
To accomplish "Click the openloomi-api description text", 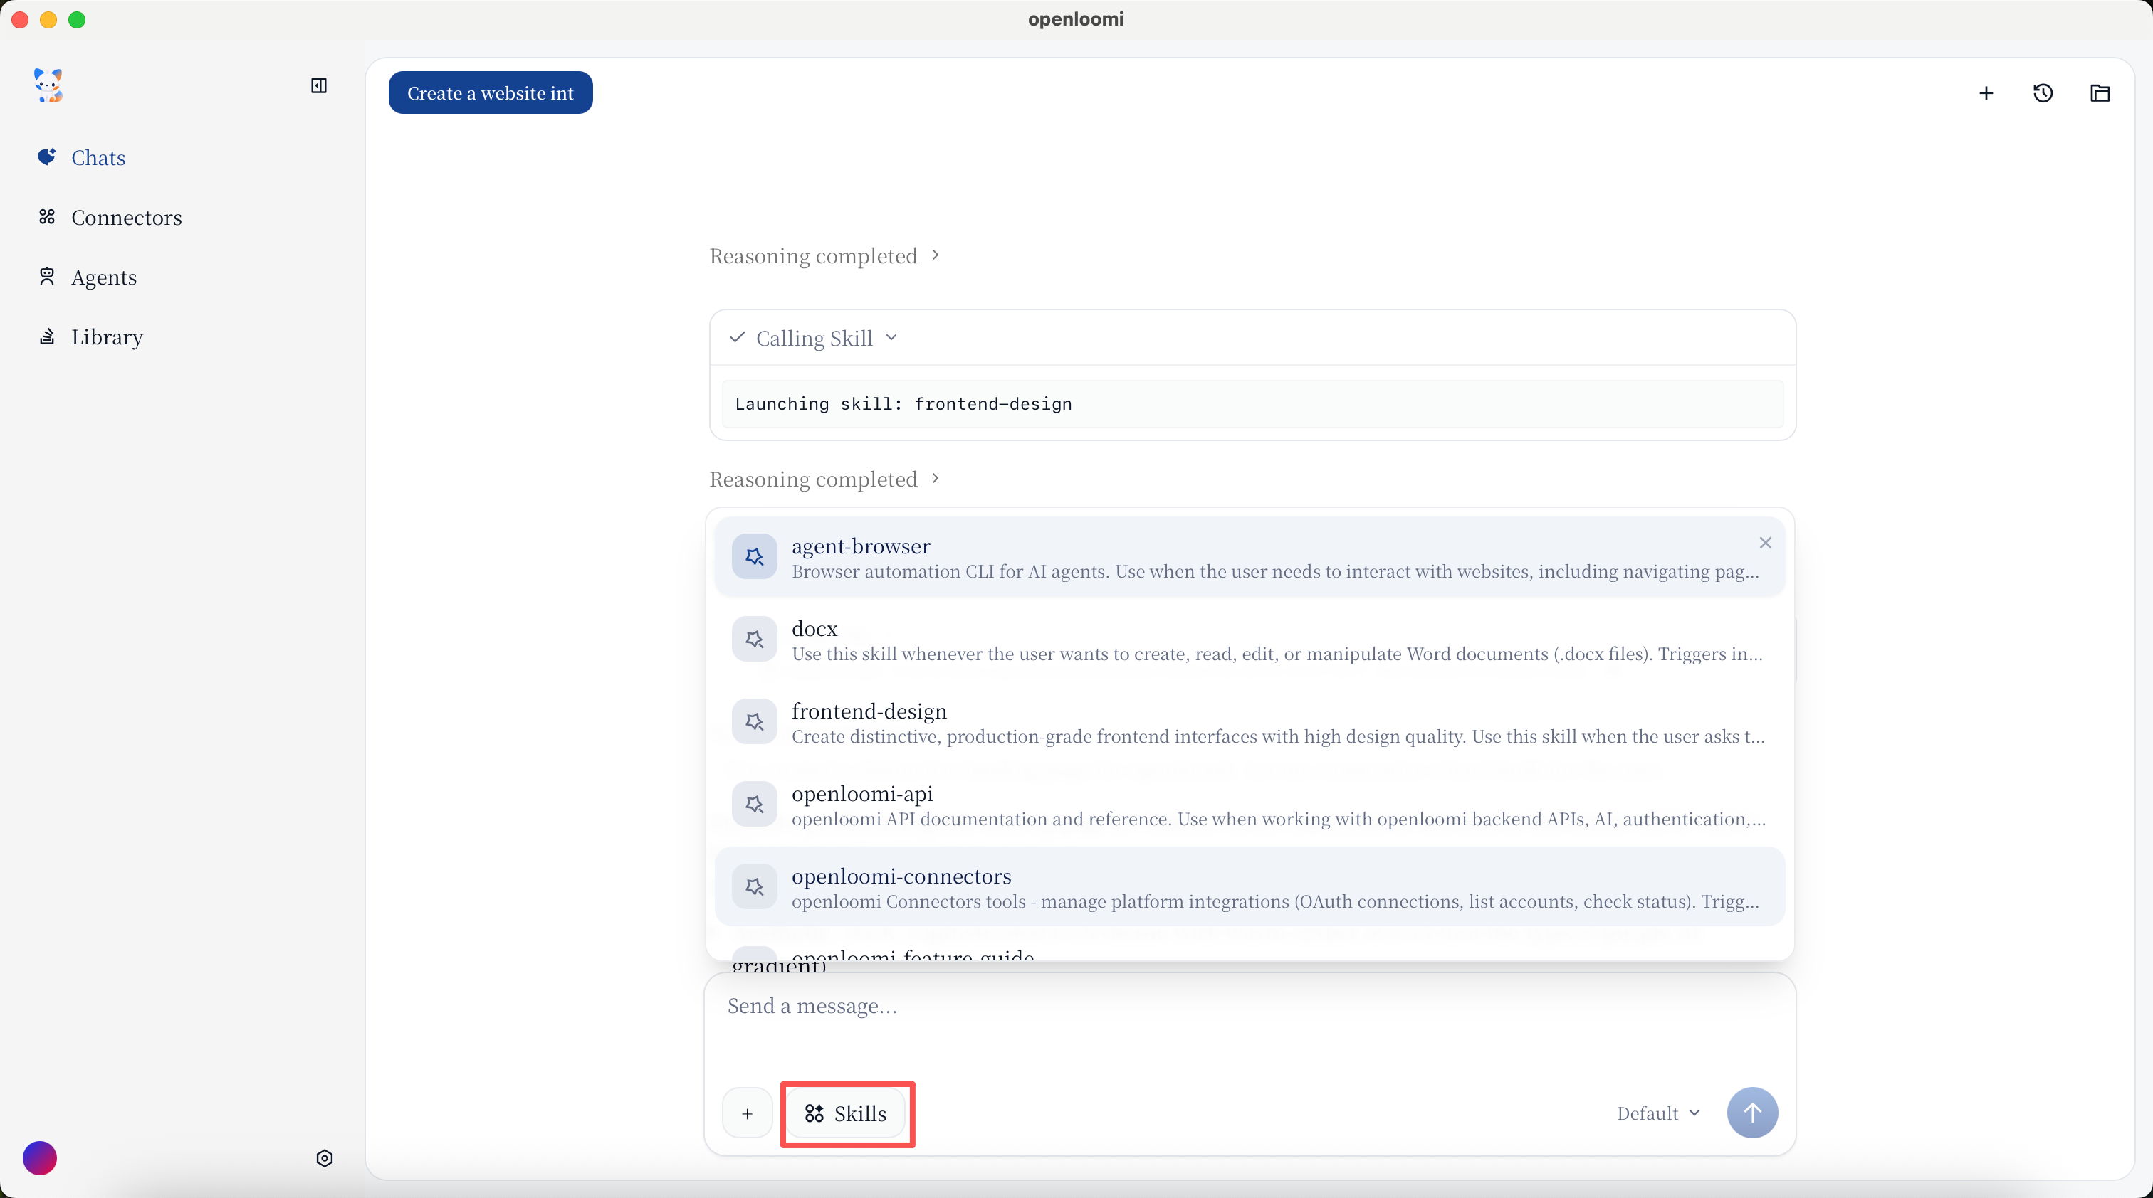I will coord(1279,820).
